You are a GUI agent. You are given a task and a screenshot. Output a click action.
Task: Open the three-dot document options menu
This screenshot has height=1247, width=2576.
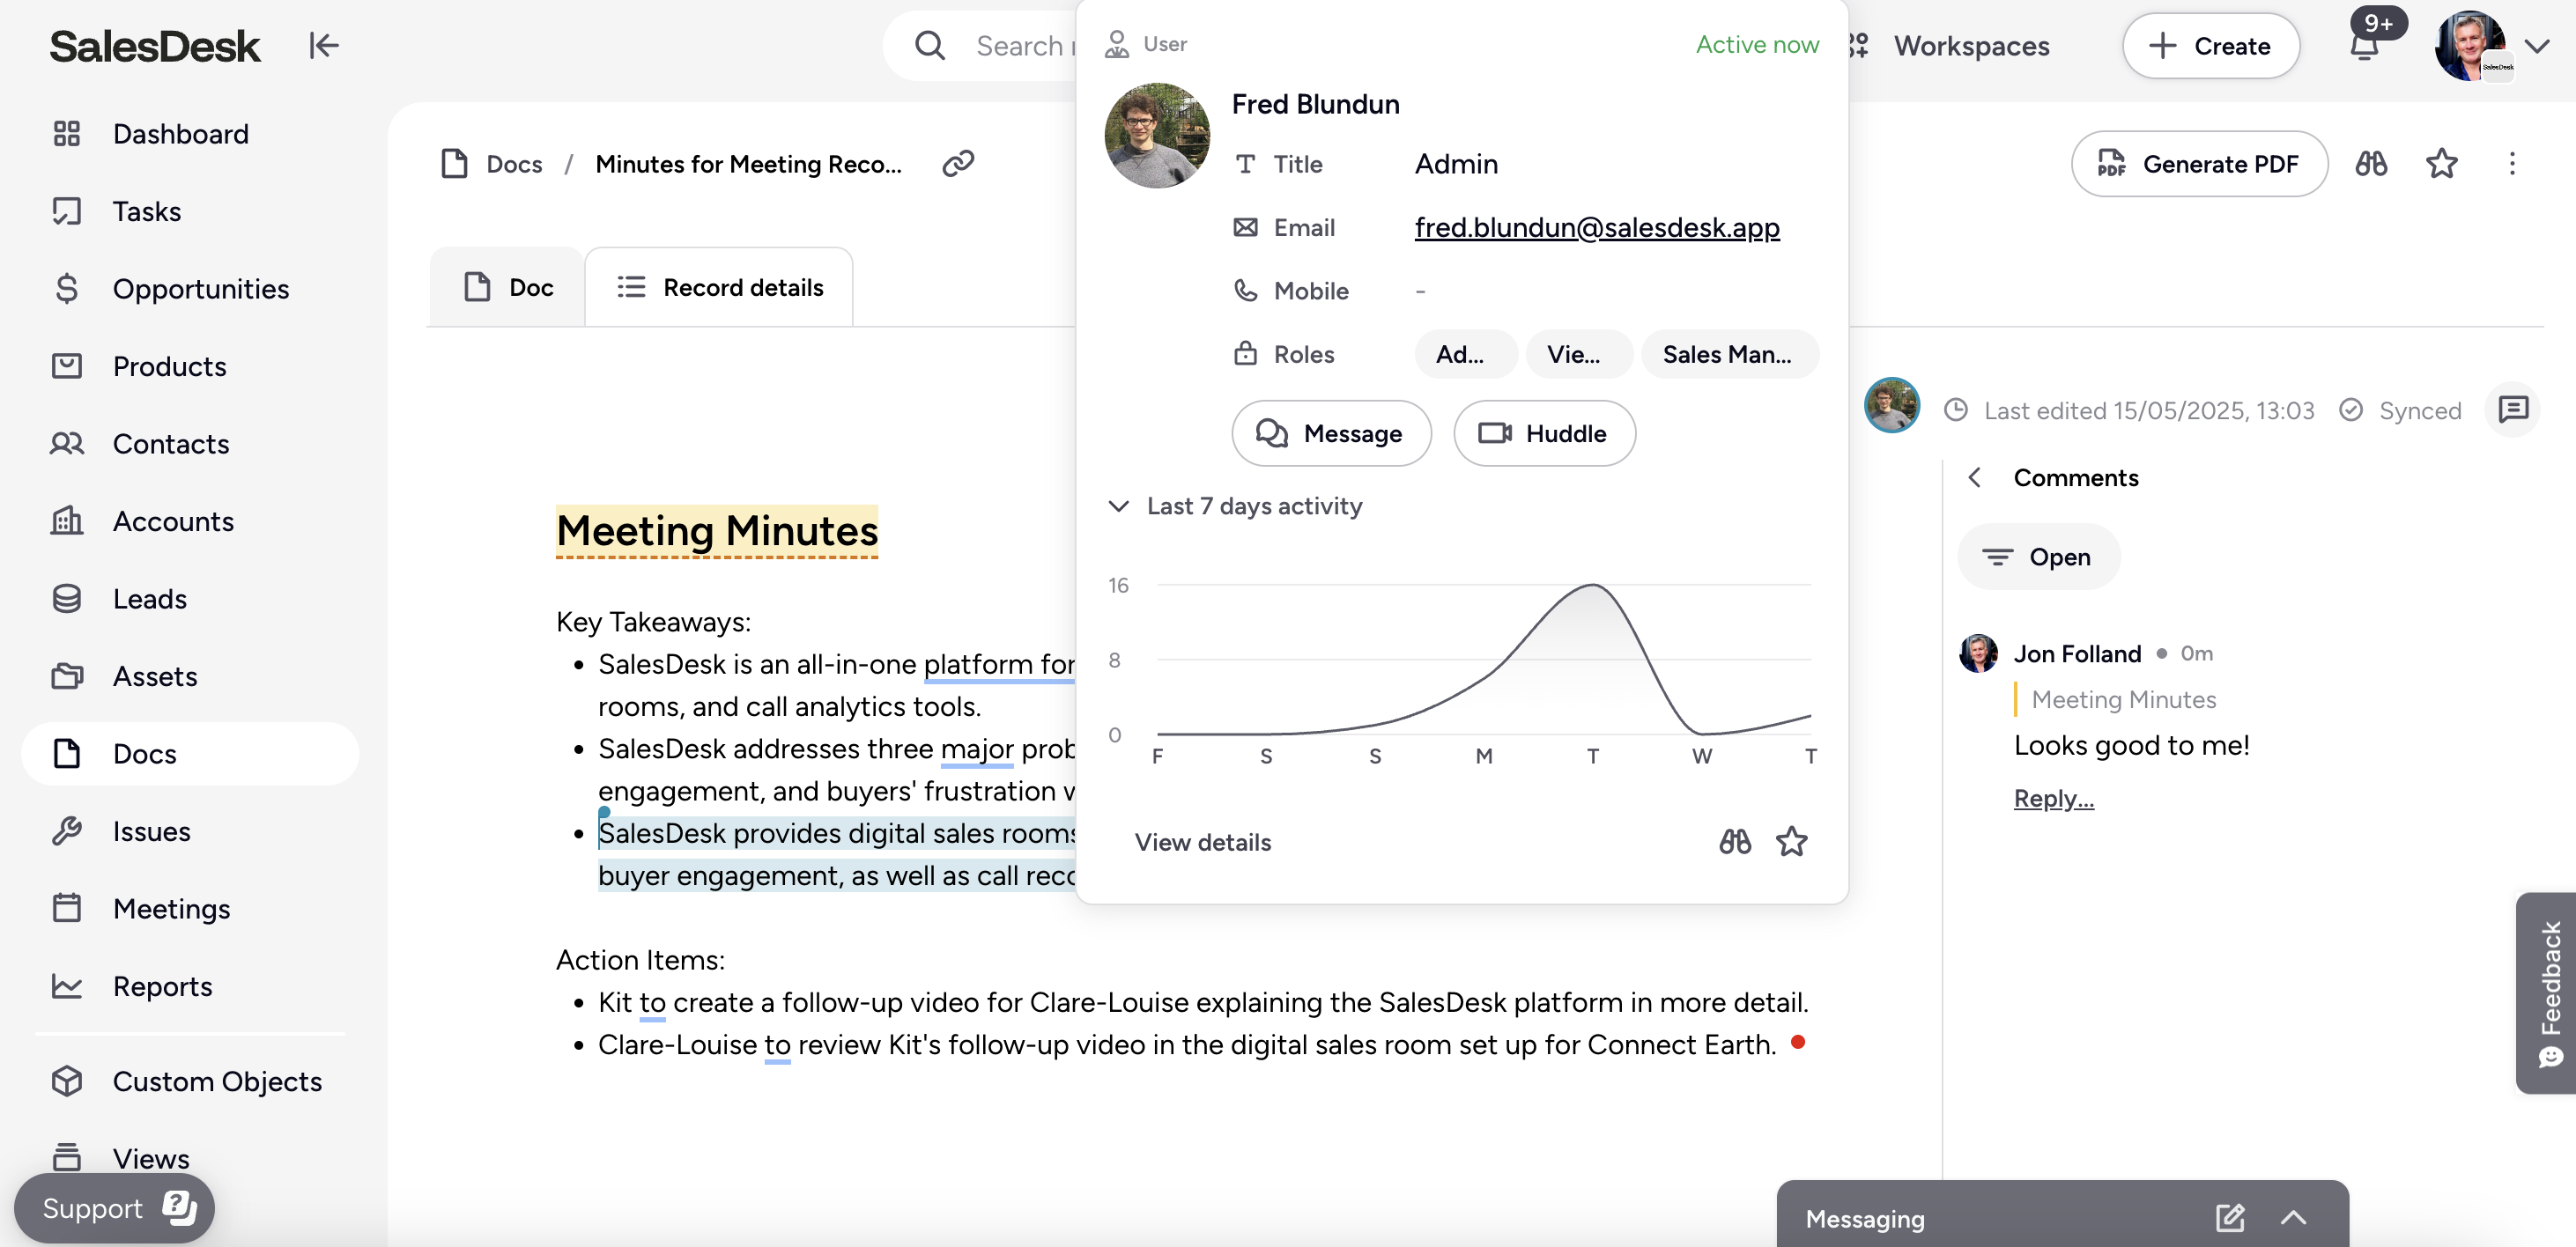coord(2511,164)
